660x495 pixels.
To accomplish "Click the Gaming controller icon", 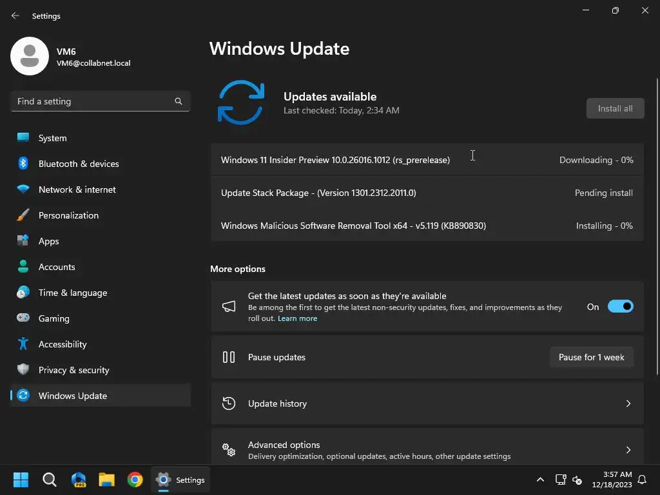I will tap(23, 318).
